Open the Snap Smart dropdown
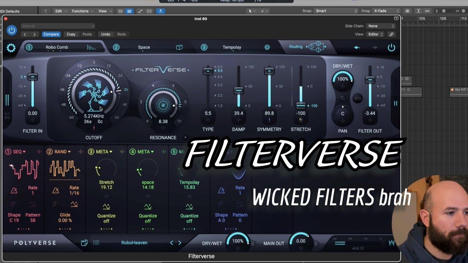The width and height of the screenshot is (468, 263). pyautogui.click(x=336, y=11)
